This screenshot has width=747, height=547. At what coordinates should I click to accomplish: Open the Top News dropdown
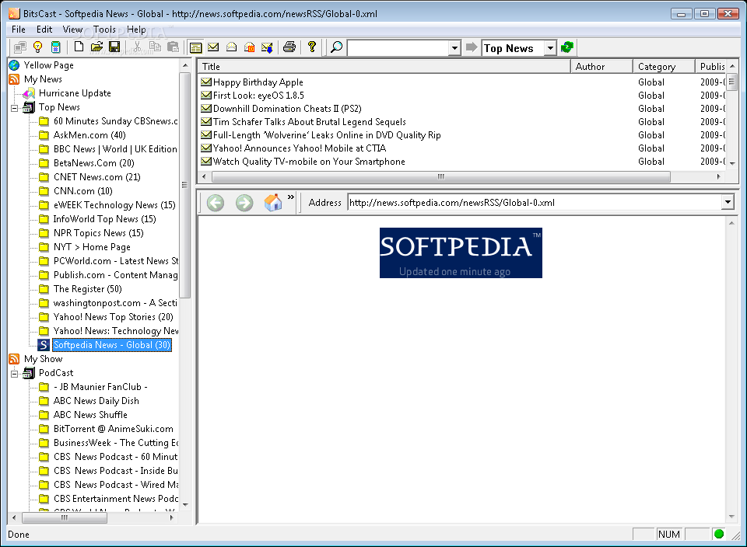pyautogui.click(x=550, y=47)
